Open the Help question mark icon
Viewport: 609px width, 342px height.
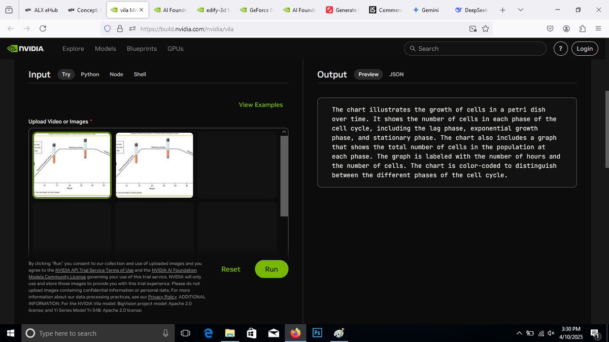coord(560,48)
